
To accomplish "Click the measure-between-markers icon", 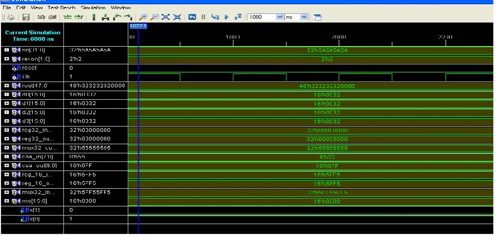I will tap(105, 17).
